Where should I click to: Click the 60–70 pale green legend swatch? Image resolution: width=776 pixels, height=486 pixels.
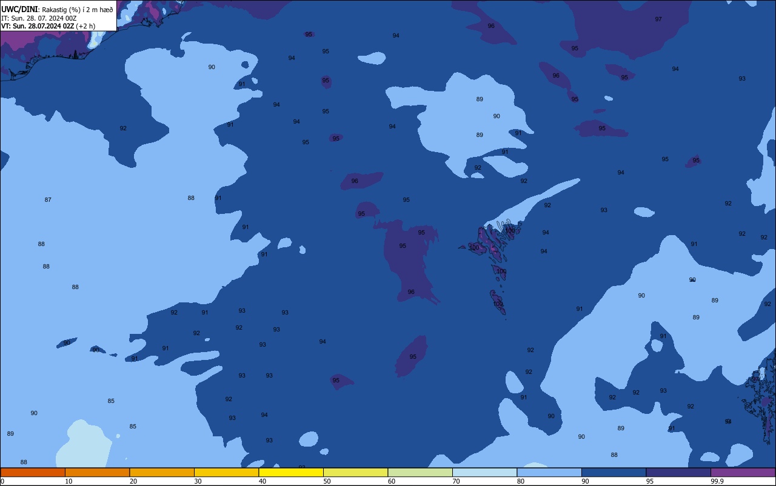(420, 472)
